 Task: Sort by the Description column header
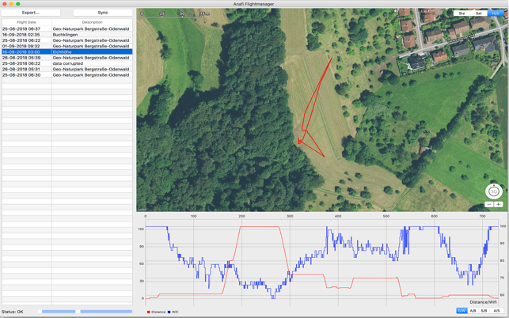[92, 22]
